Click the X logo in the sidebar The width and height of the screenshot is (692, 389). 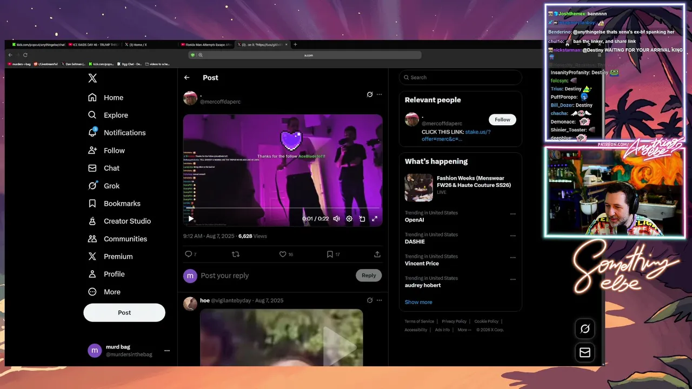(x=92, y=78)
